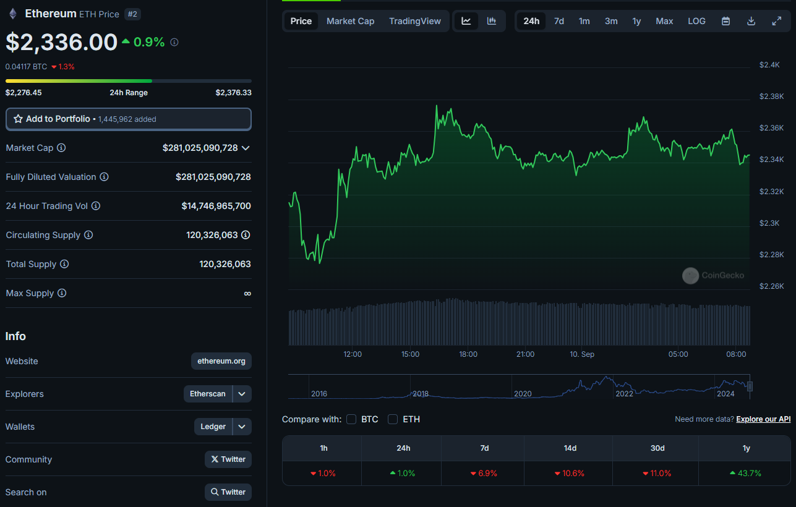Click the 1h change column header
This screenshot has height=507, width=796.
[x=322, y=448]
